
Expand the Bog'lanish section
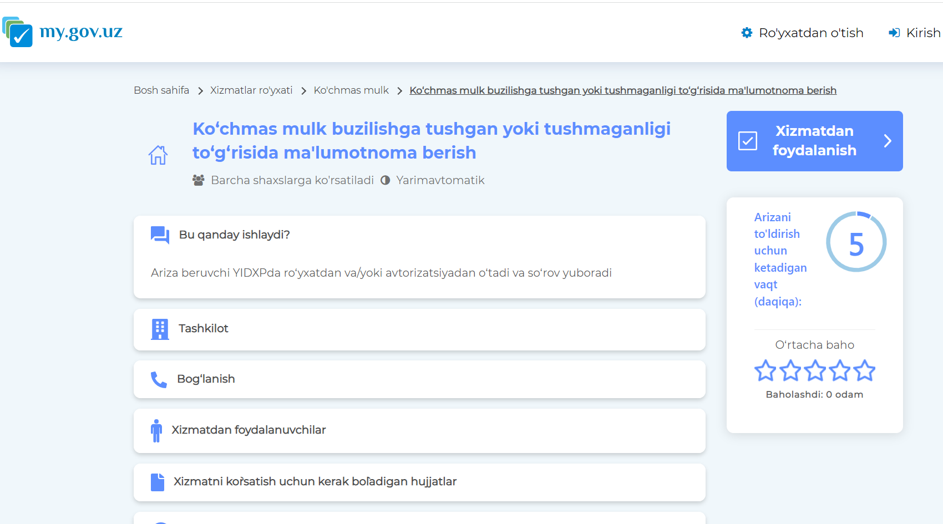click(x=419, y=379)
